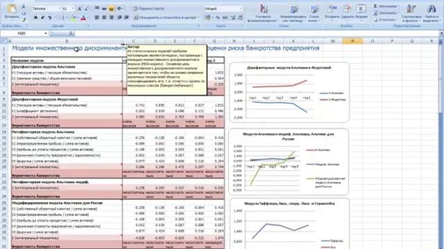Select the Taffler, Lis, Springate models chart
Image resolution: width=444 pixels, height=249 pixels.
pyautogui.click(x=289, y=223)
